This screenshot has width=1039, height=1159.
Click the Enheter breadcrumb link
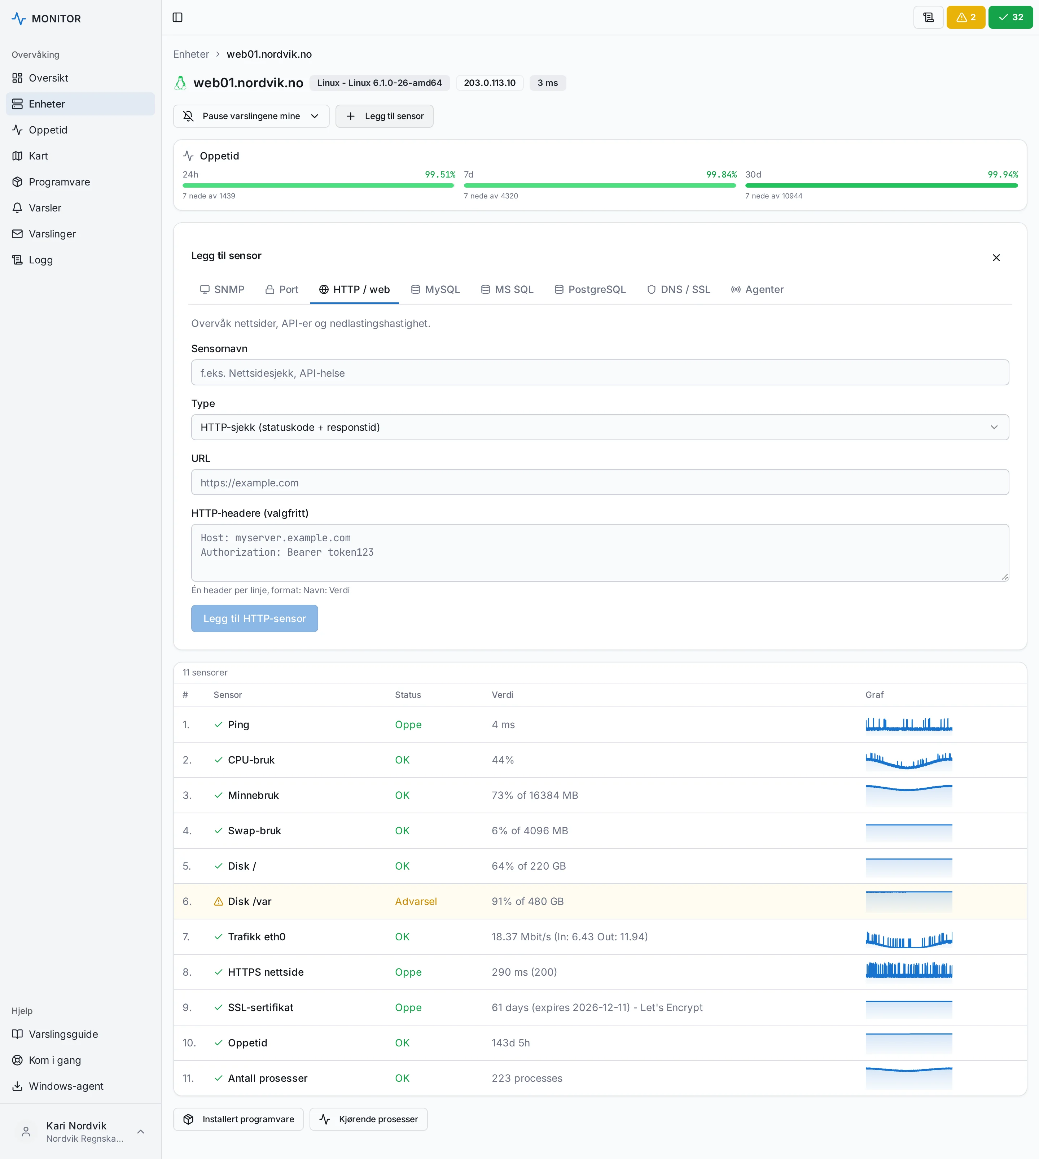[x=191, y=54]
